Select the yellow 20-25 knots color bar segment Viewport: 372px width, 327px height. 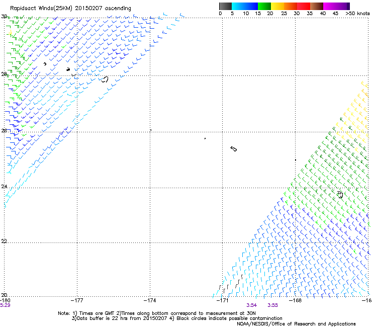click(277, 6)
